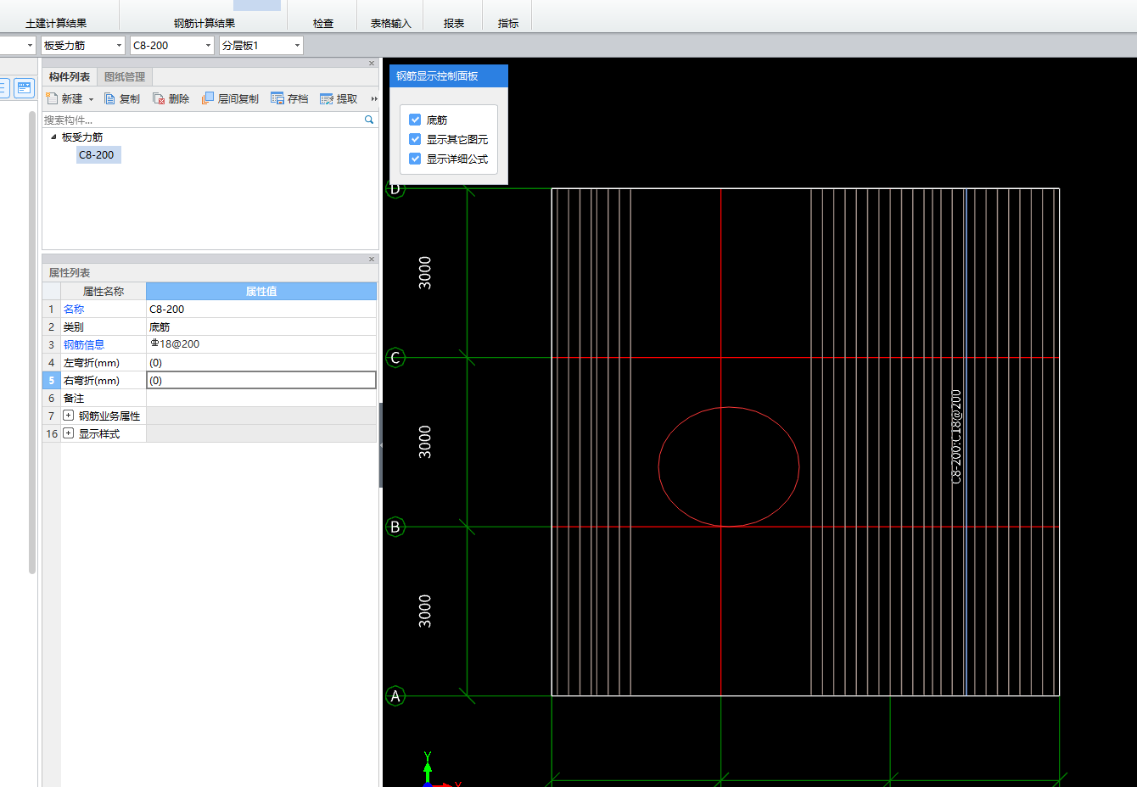1137x787 pixels.
Task: Switch to the 构件列表 tab
Action: pos(70,76)
